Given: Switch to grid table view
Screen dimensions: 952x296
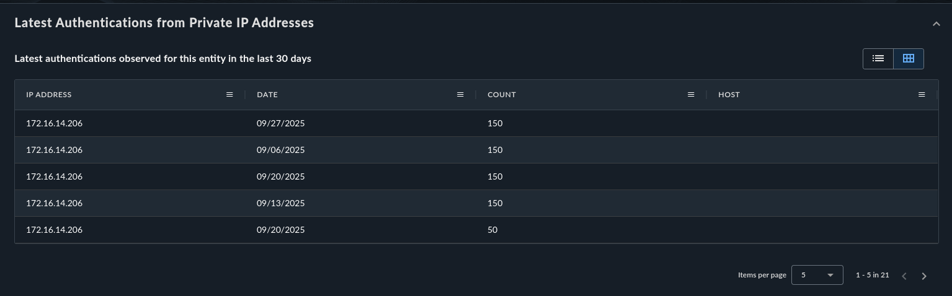Looking at the screenshot, I should pyautogui.click(x=909, y=58).
